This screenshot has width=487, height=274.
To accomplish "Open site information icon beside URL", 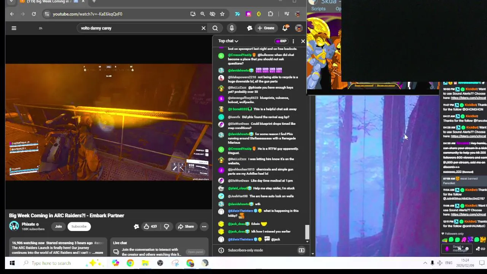I will pyautogui.click(x=46, y=14).
